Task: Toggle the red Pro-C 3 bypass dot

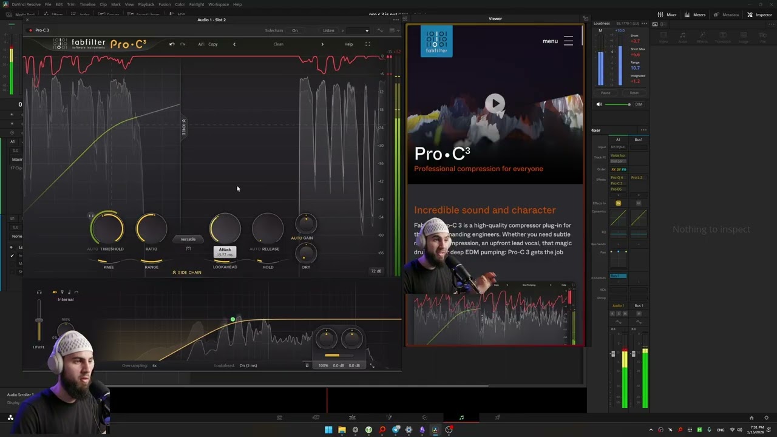Action: 30,30
